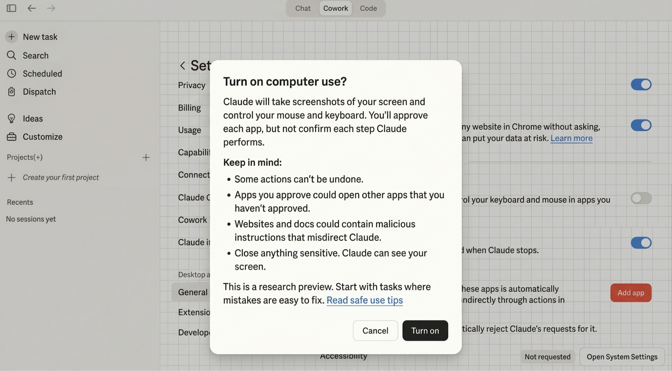This screenshot has height=371, width=672.
Task: Open Ideas lightbulb icon
Action: pyautogui.click(x=11, y=118)
